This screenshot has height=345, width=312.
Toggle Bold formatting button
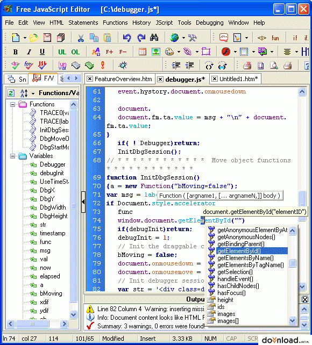pos(15,52)
